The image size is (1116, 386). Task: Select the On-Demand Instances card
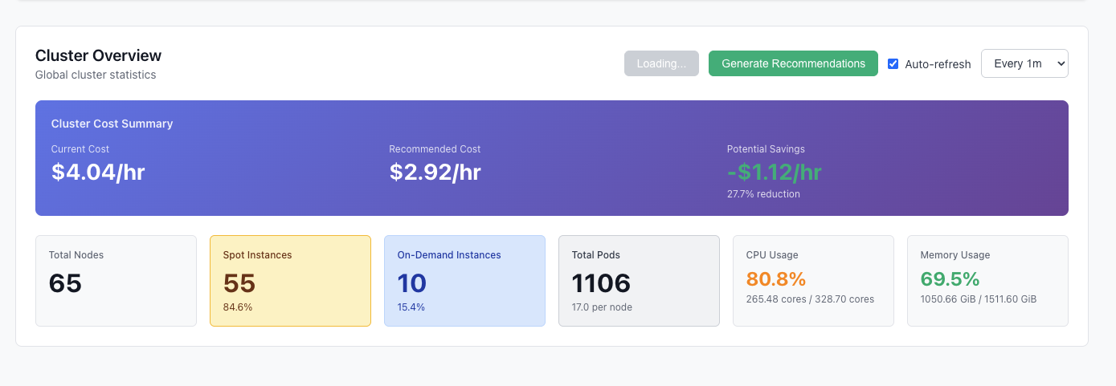coord(464,281)
